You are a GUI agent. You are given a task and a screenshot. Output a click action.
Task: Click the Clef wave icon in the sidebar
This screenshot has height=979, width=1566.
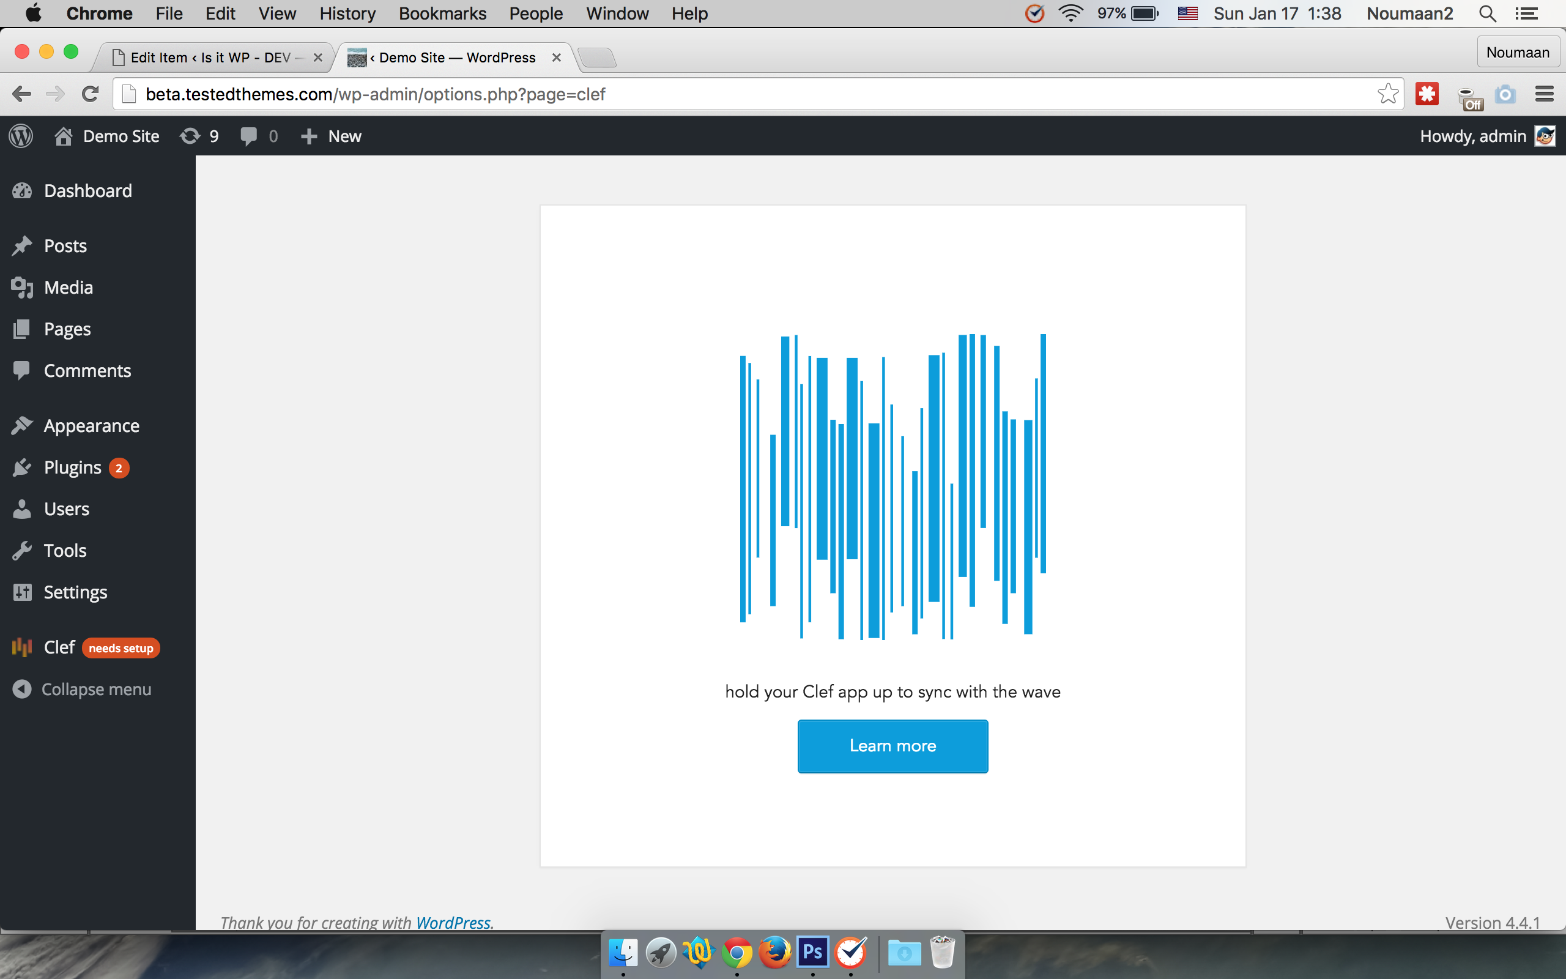(22, 647)
